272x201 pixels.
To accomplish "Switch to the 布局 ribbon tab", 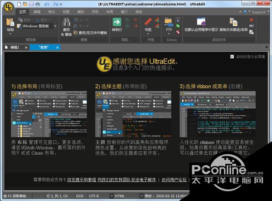I will point(109,12).
